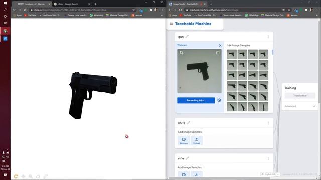321x180 pixels.
Task: Open Windows search from taskbar
Action: (x=5, y=10)
